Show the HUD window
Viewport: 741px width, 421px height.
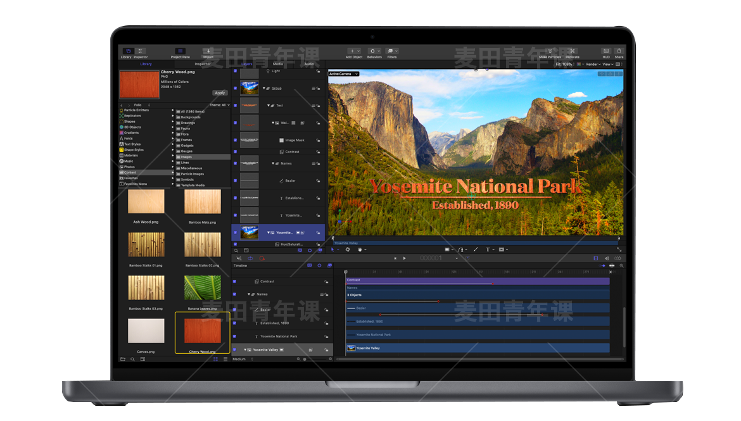[x=606, y=51]
